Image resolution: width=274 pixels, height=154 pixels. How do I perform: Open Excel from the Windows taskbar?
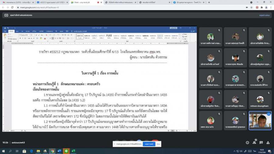click(73, 151)
